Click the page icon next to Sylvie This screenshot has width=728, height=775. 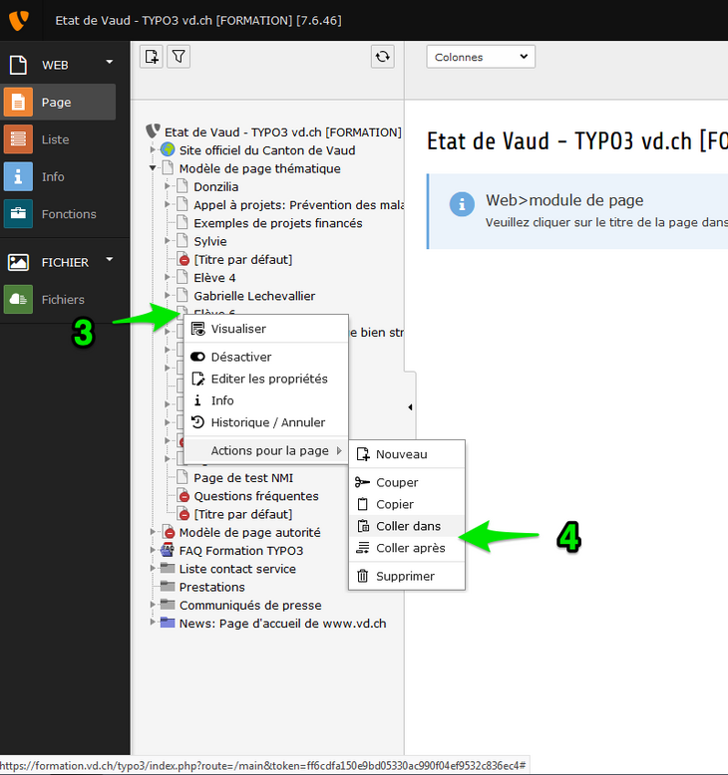[182, 241]
